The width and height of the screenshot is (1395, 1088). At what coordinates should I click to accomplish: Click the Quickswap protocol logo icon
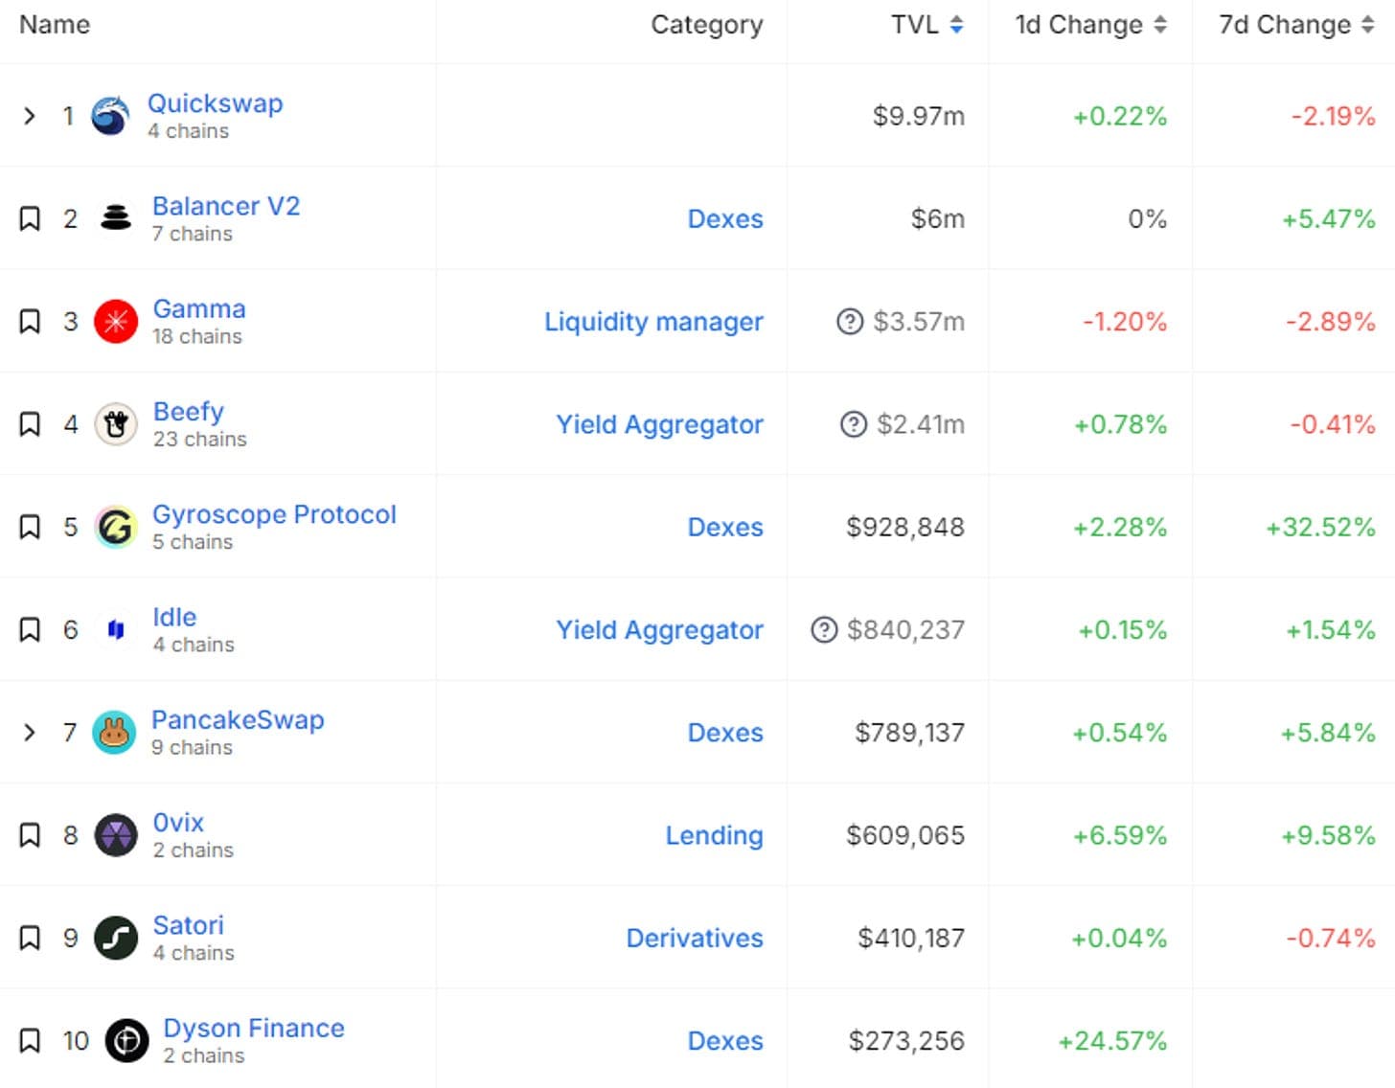pos(110,117)
